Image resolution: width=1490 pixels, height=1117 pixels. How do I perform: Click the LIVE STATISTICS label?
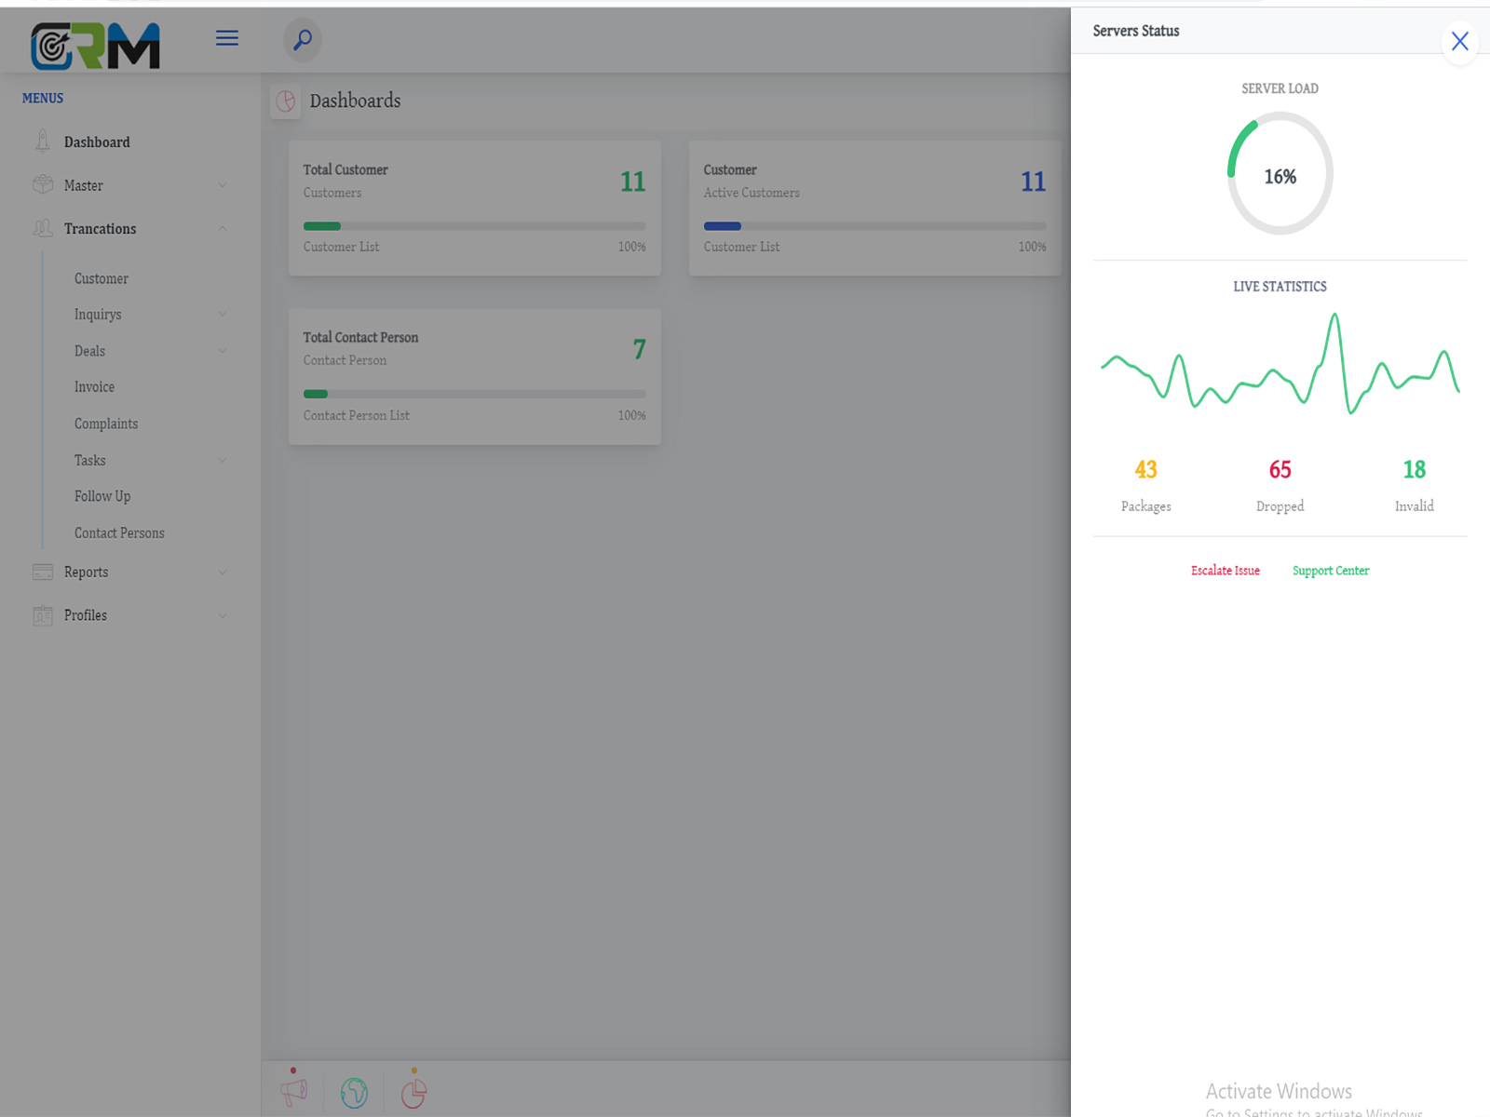1280,287
